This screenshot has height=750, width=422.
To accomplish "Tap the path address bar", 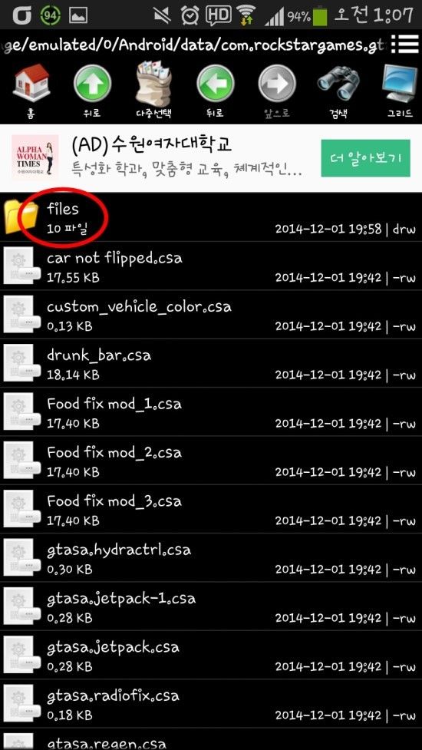I will coord(193,45).
